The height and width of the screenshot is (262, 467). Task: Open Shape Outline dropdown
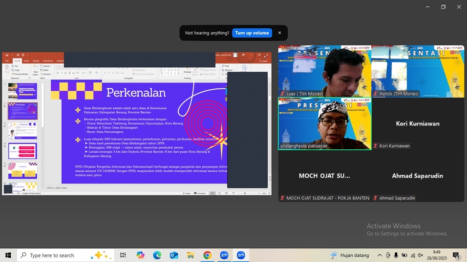[210, 70]
